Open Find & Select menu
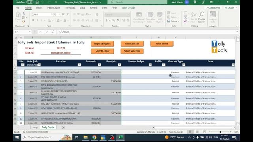Image resolution: width=253 pixels, height=142 pixels. [x=202, y=17]
